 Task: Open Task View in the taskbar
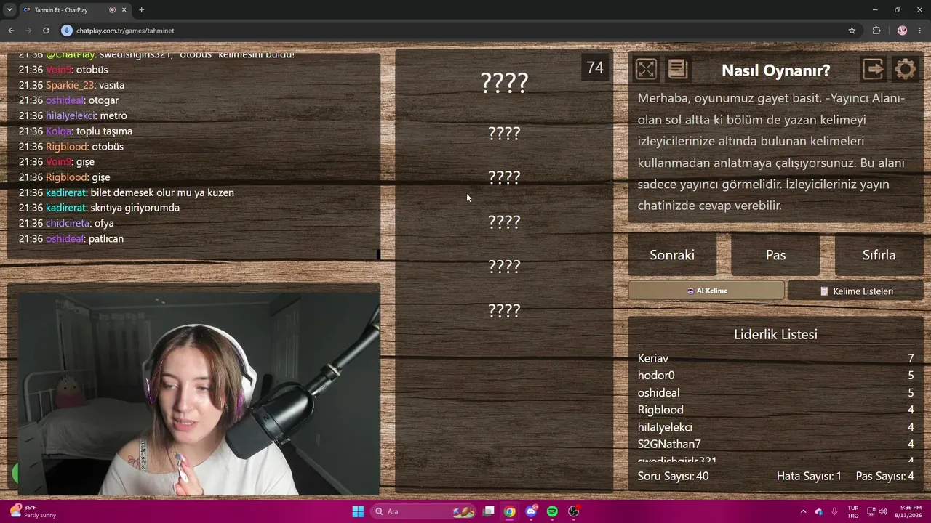pos(489,511)
